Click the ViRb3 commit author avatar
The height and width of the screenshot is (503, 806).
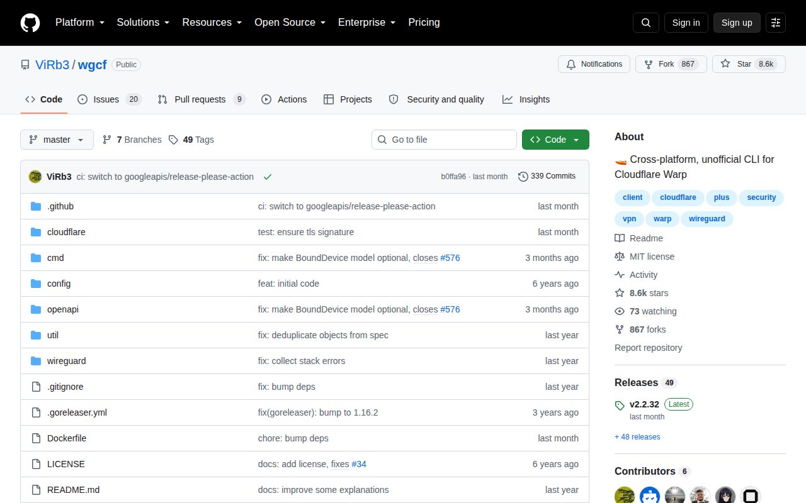coord(35,177)
